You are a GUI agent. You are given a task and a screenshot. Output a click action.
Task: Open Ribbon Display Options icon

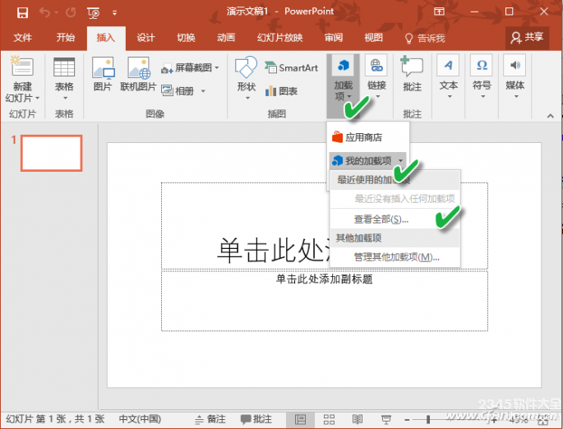click(439, 12)
